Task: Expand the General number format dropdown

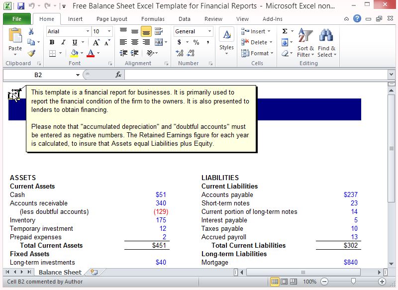Action: click(x=209, y=31)
